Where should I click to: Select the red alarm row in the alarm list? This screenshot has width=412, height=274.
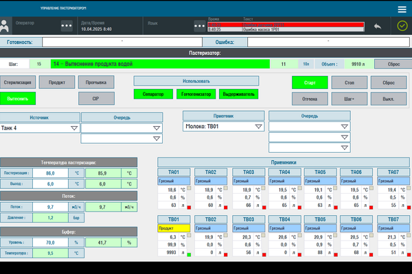(x=286, y=25)
